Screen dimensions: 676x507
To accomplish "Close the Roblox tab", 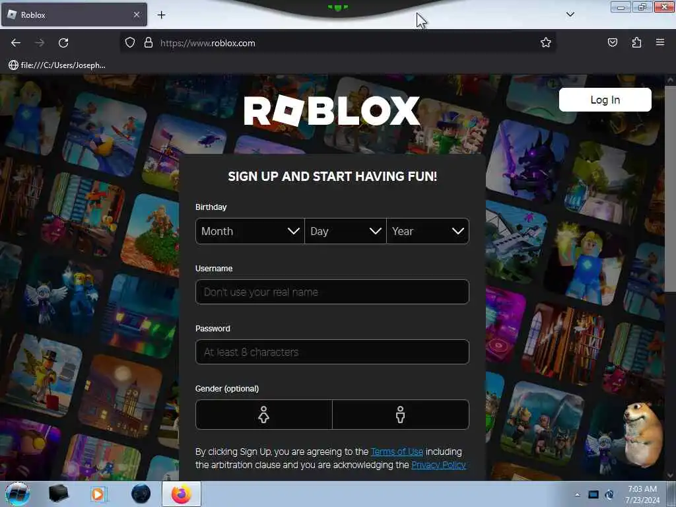I will (136, 15).
